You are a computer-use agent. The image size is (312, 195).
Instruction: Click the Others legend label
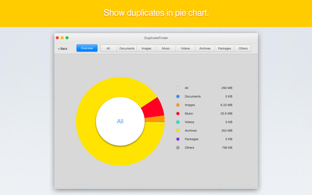point(189,148)
